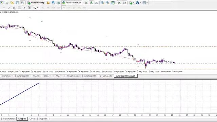Screen dimensions: 217x122
Task: Open the XAUUSD,H1 tab beside GBPUSD,H1
Action: pos(23,76)
